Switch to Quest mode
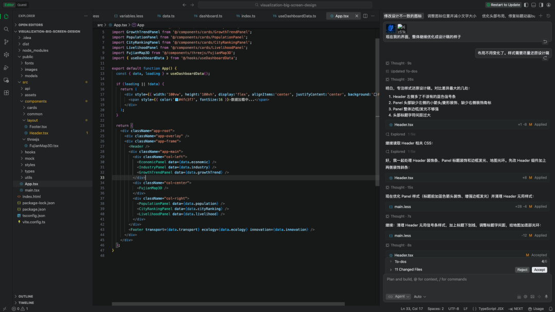This screenshot has height=312, width=555. click(x=22, y=5)
